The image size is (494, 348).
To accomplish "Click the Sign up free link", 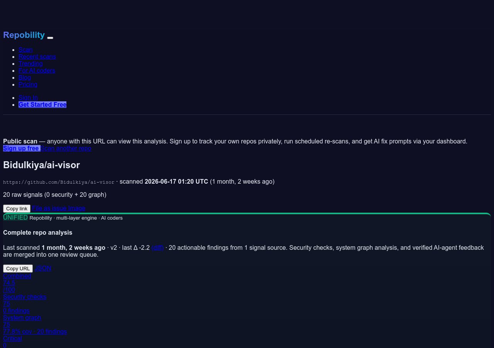I will click(x=22, y=148).
